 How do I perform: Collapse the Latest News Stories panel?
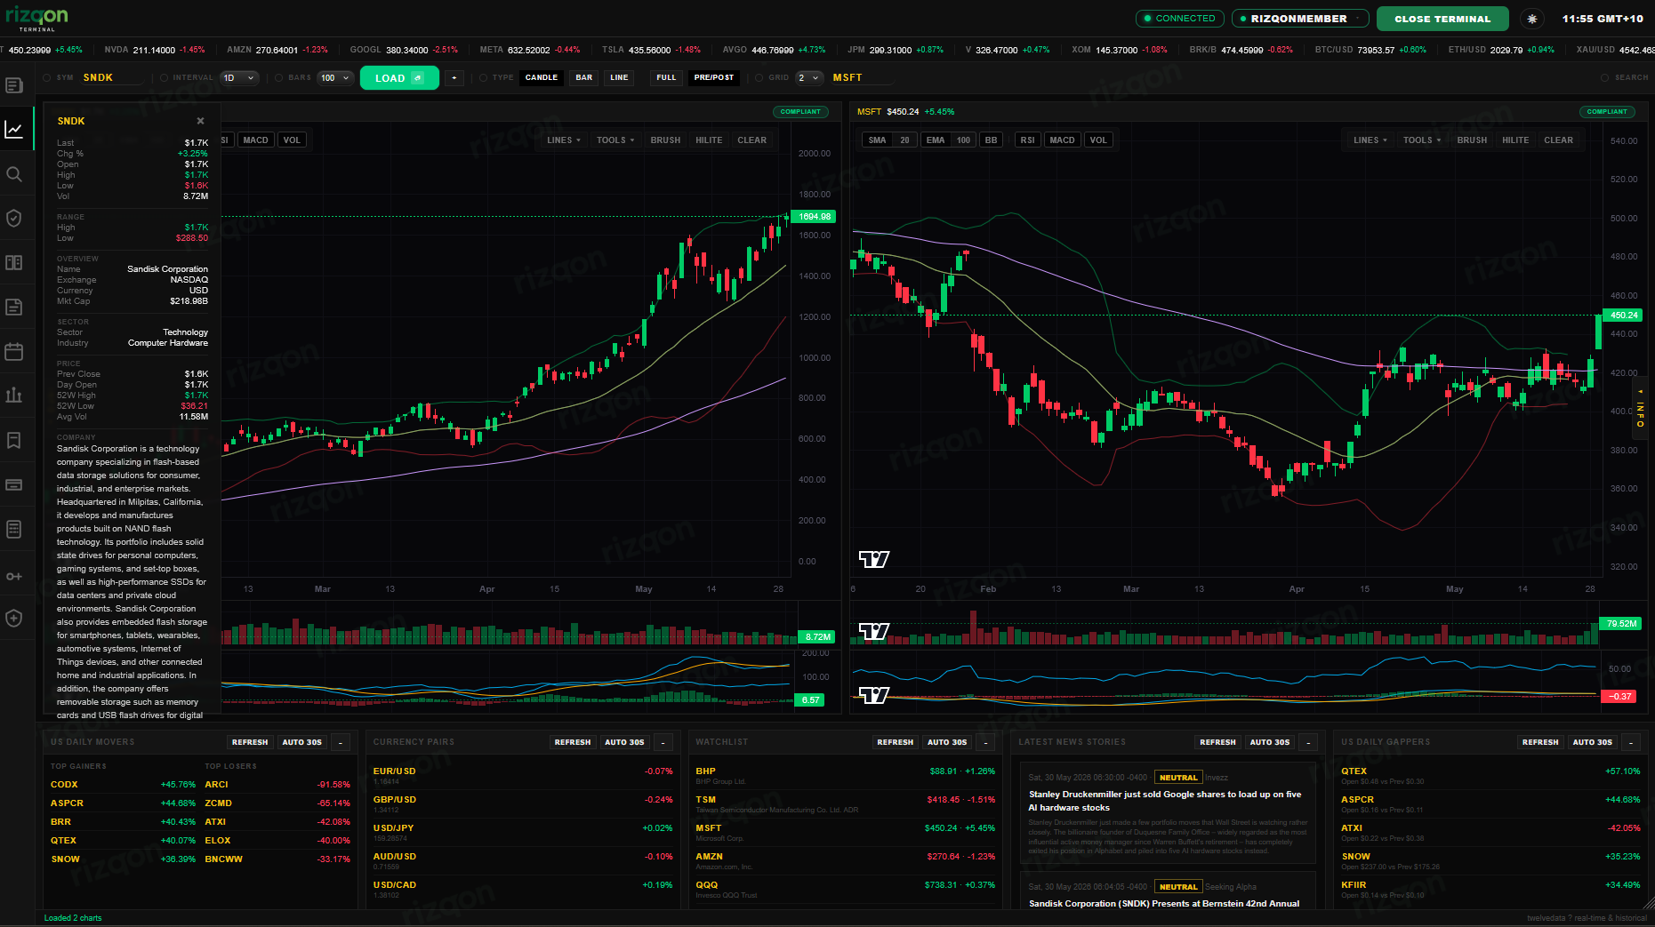1309,742
